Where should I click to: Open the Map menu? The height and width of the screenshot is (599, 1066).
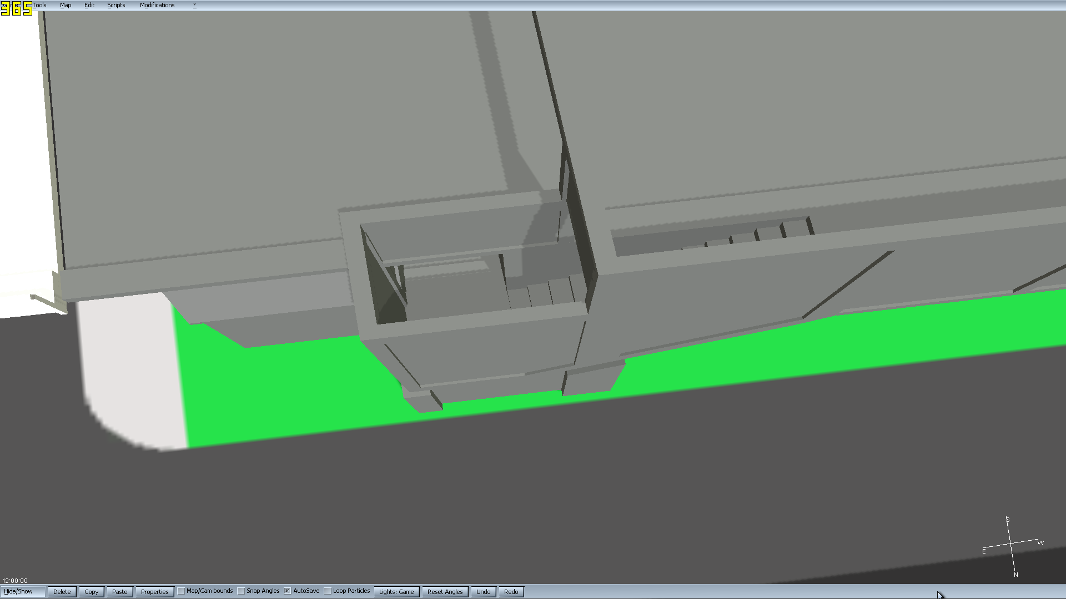tap(66, 5)
